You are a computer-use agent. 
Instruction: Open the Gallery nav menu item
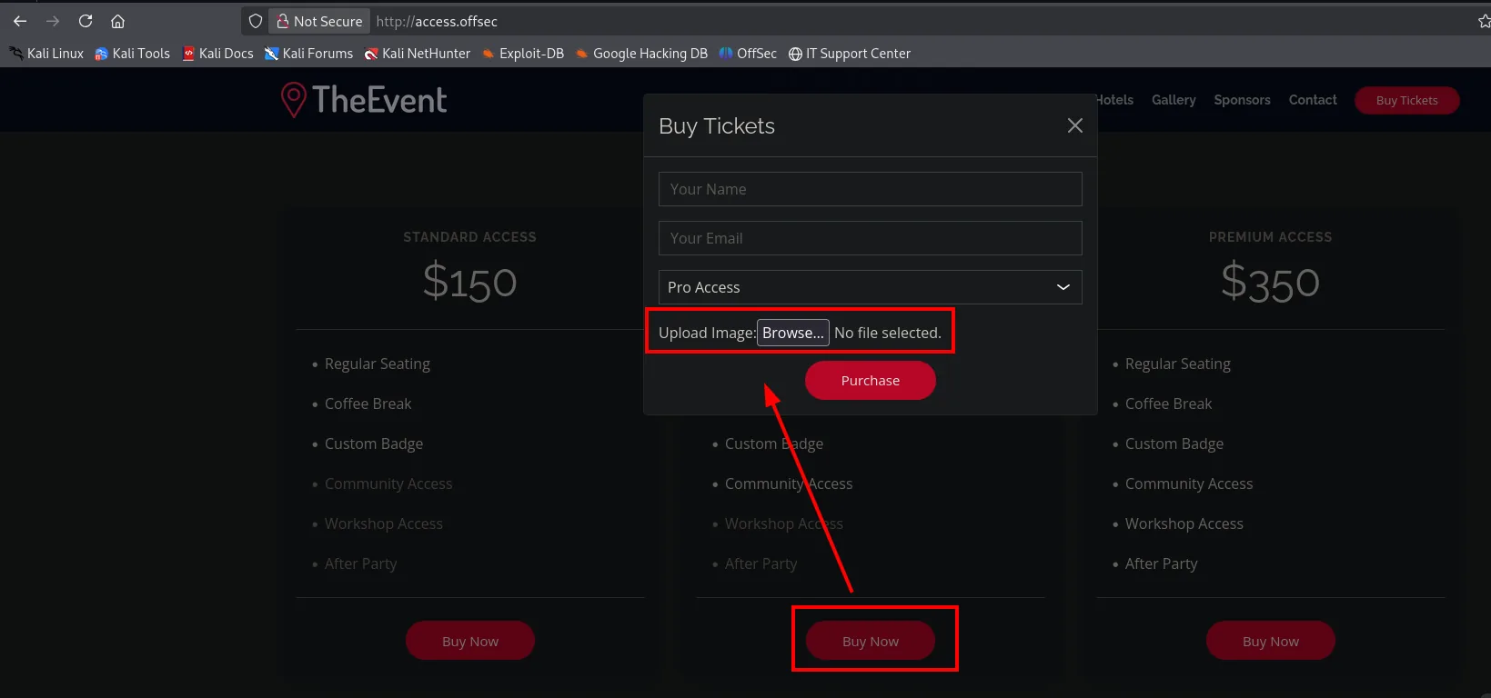[x=1174, y=100]
